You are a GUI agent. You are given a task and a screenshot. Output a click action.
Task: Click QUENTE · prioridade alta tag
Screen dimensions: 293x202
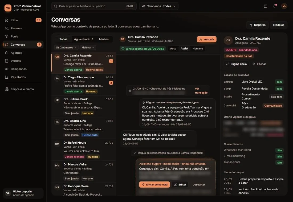pyautogui.click(x=241, y=50)
